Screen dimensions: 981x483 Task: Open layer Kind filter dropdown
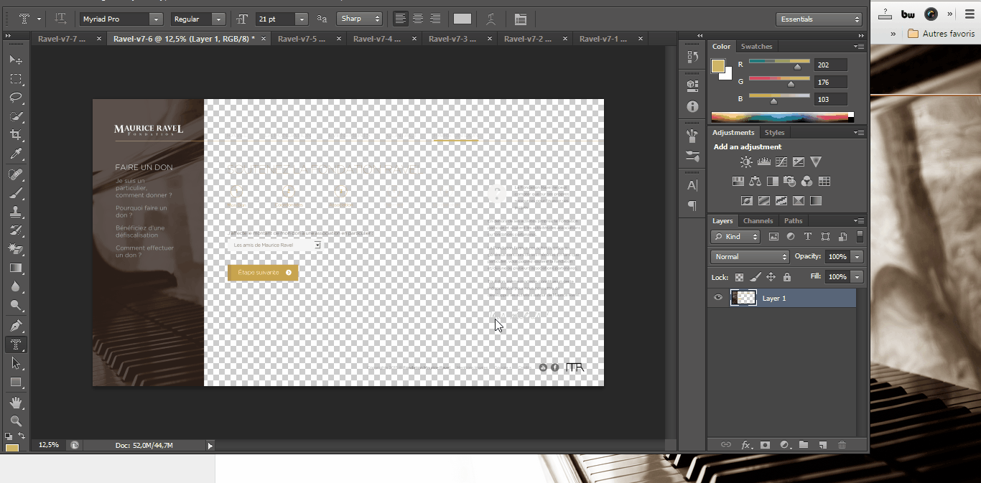click(x=735, y=236)
